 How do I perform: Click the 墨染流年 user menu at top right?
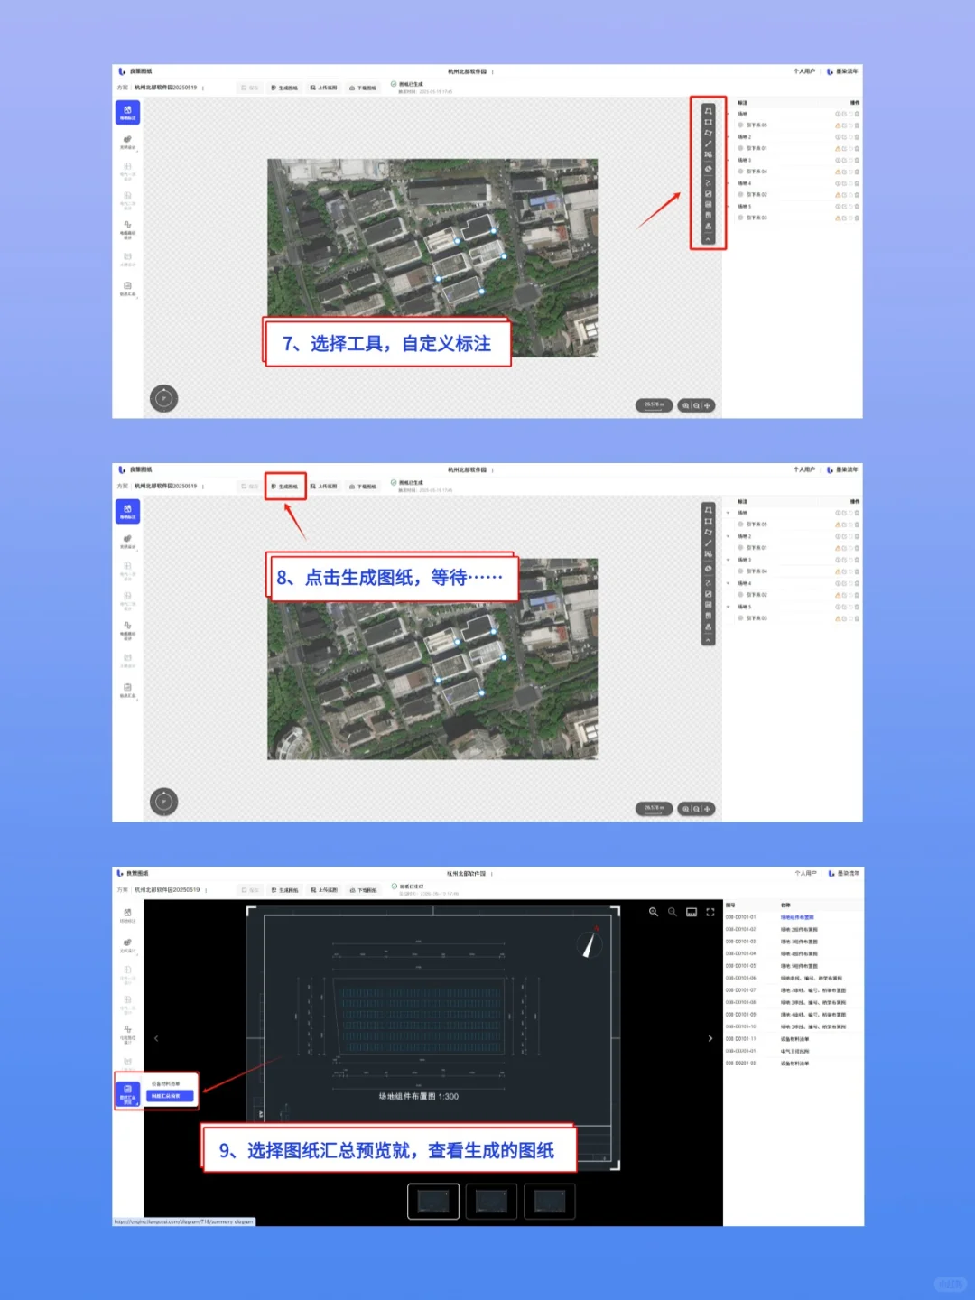(x=849, y=71)
